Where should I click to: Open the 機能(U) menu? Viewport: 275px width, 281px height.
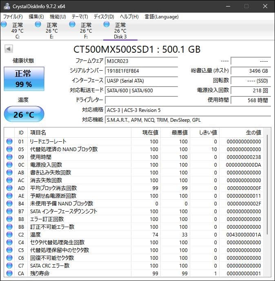pyautogui.click(x=58, y=17)
